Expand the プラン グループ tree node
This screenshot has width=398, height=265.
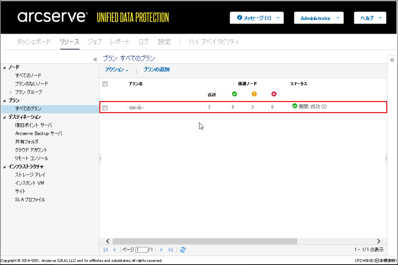[11, 92]
